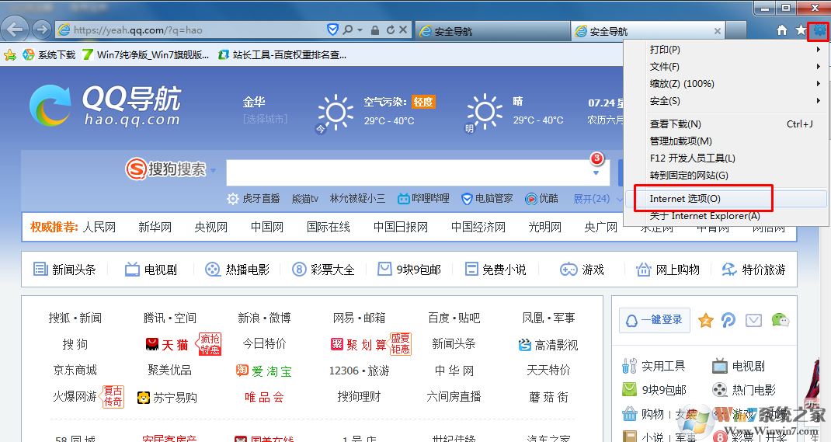831x442 pixels.
Task: Click the QQ空间 star icon beside login
Action: (x=705, y=320)
